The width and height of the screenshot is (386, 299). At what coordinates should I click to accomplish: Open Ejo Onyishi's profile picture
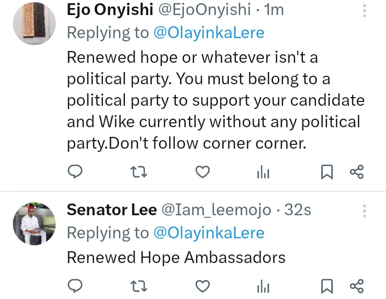coord(34,21)
